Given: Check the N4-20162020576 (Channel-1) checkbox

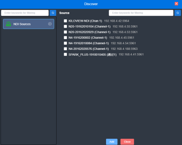Looking at the screenshot, I should 65,49.
